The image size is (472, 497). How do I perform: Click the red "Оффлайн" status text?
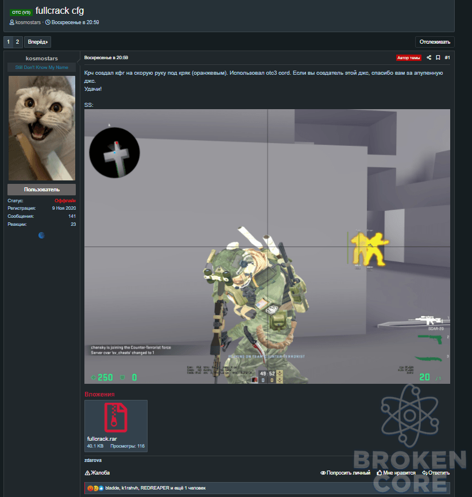coord(65,201)
